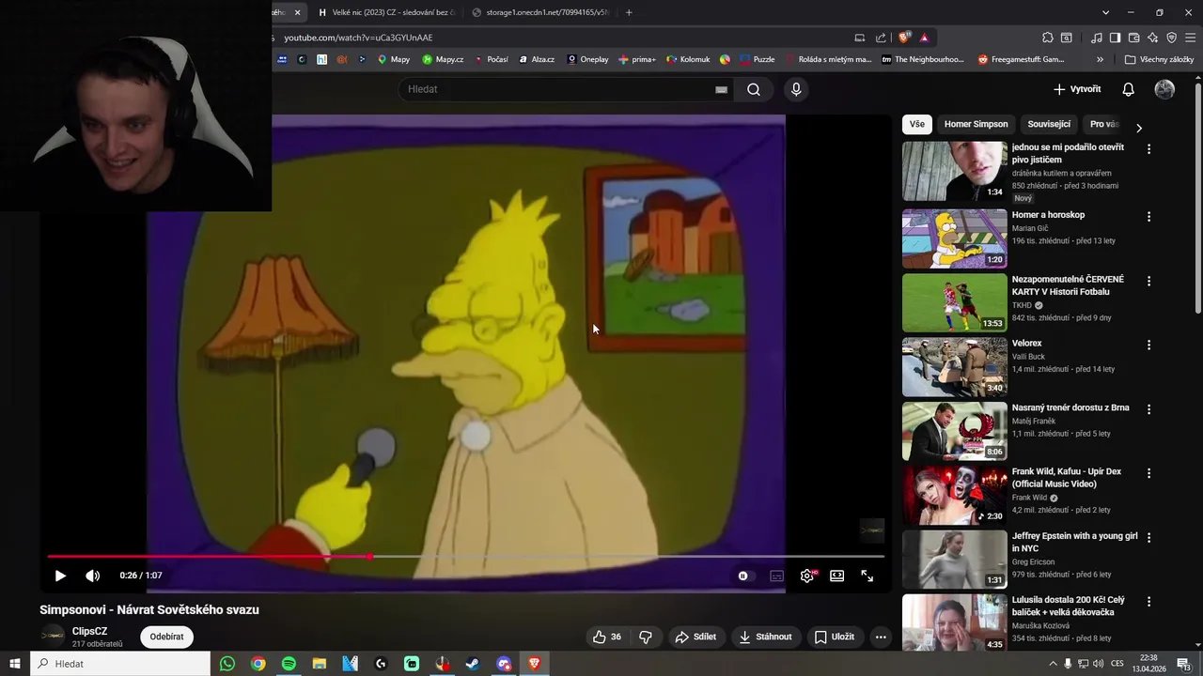The image size is (1203, 676).
Task: Seek on the red video progress bar
Action: tap(466, 557)
